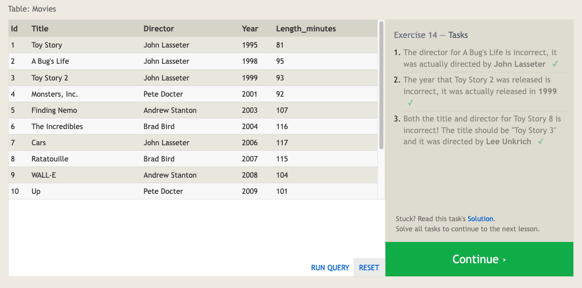Select the WALL-E row title
This screenshot has width=582, height=288.
coord(44,175)
